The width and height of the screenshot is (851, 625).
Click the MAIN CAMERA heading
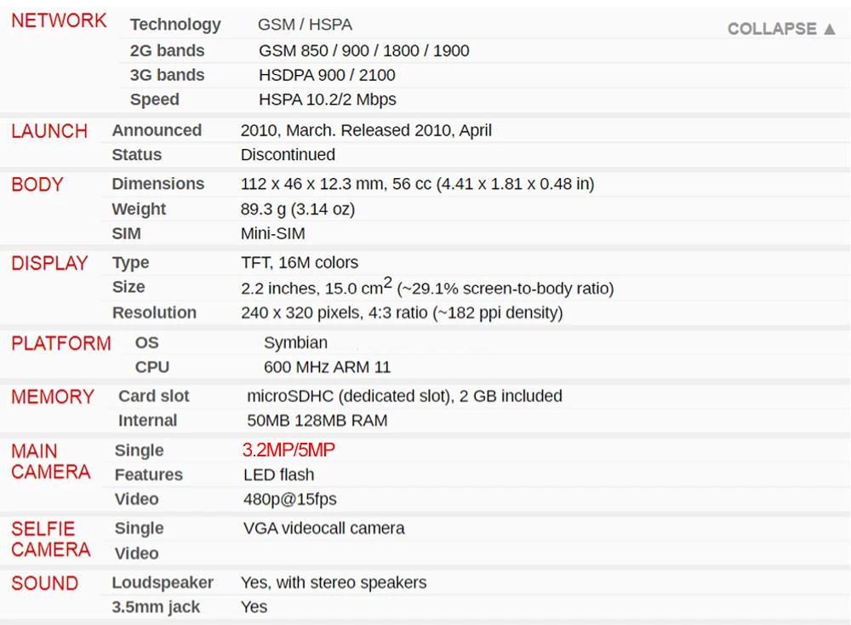point(50,462)
